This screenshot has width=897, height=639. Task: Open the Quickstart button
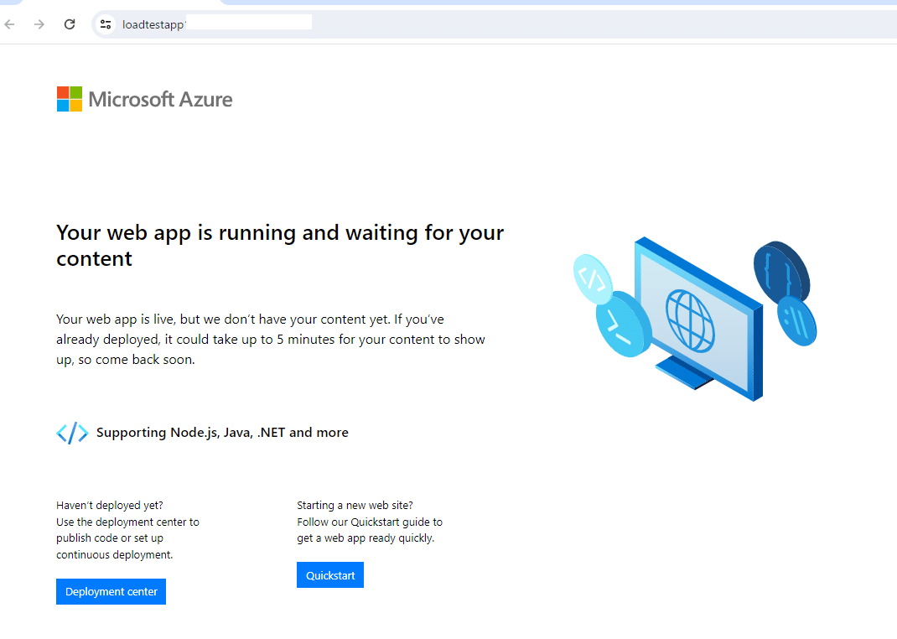[x=330, y=575]
